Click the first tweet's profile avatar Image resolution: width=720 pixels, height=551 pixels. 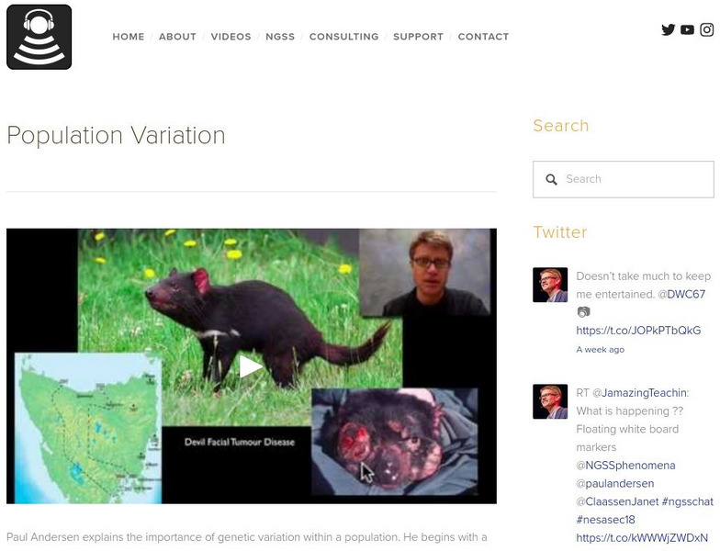pyautogui.click(x=550, y=285)
